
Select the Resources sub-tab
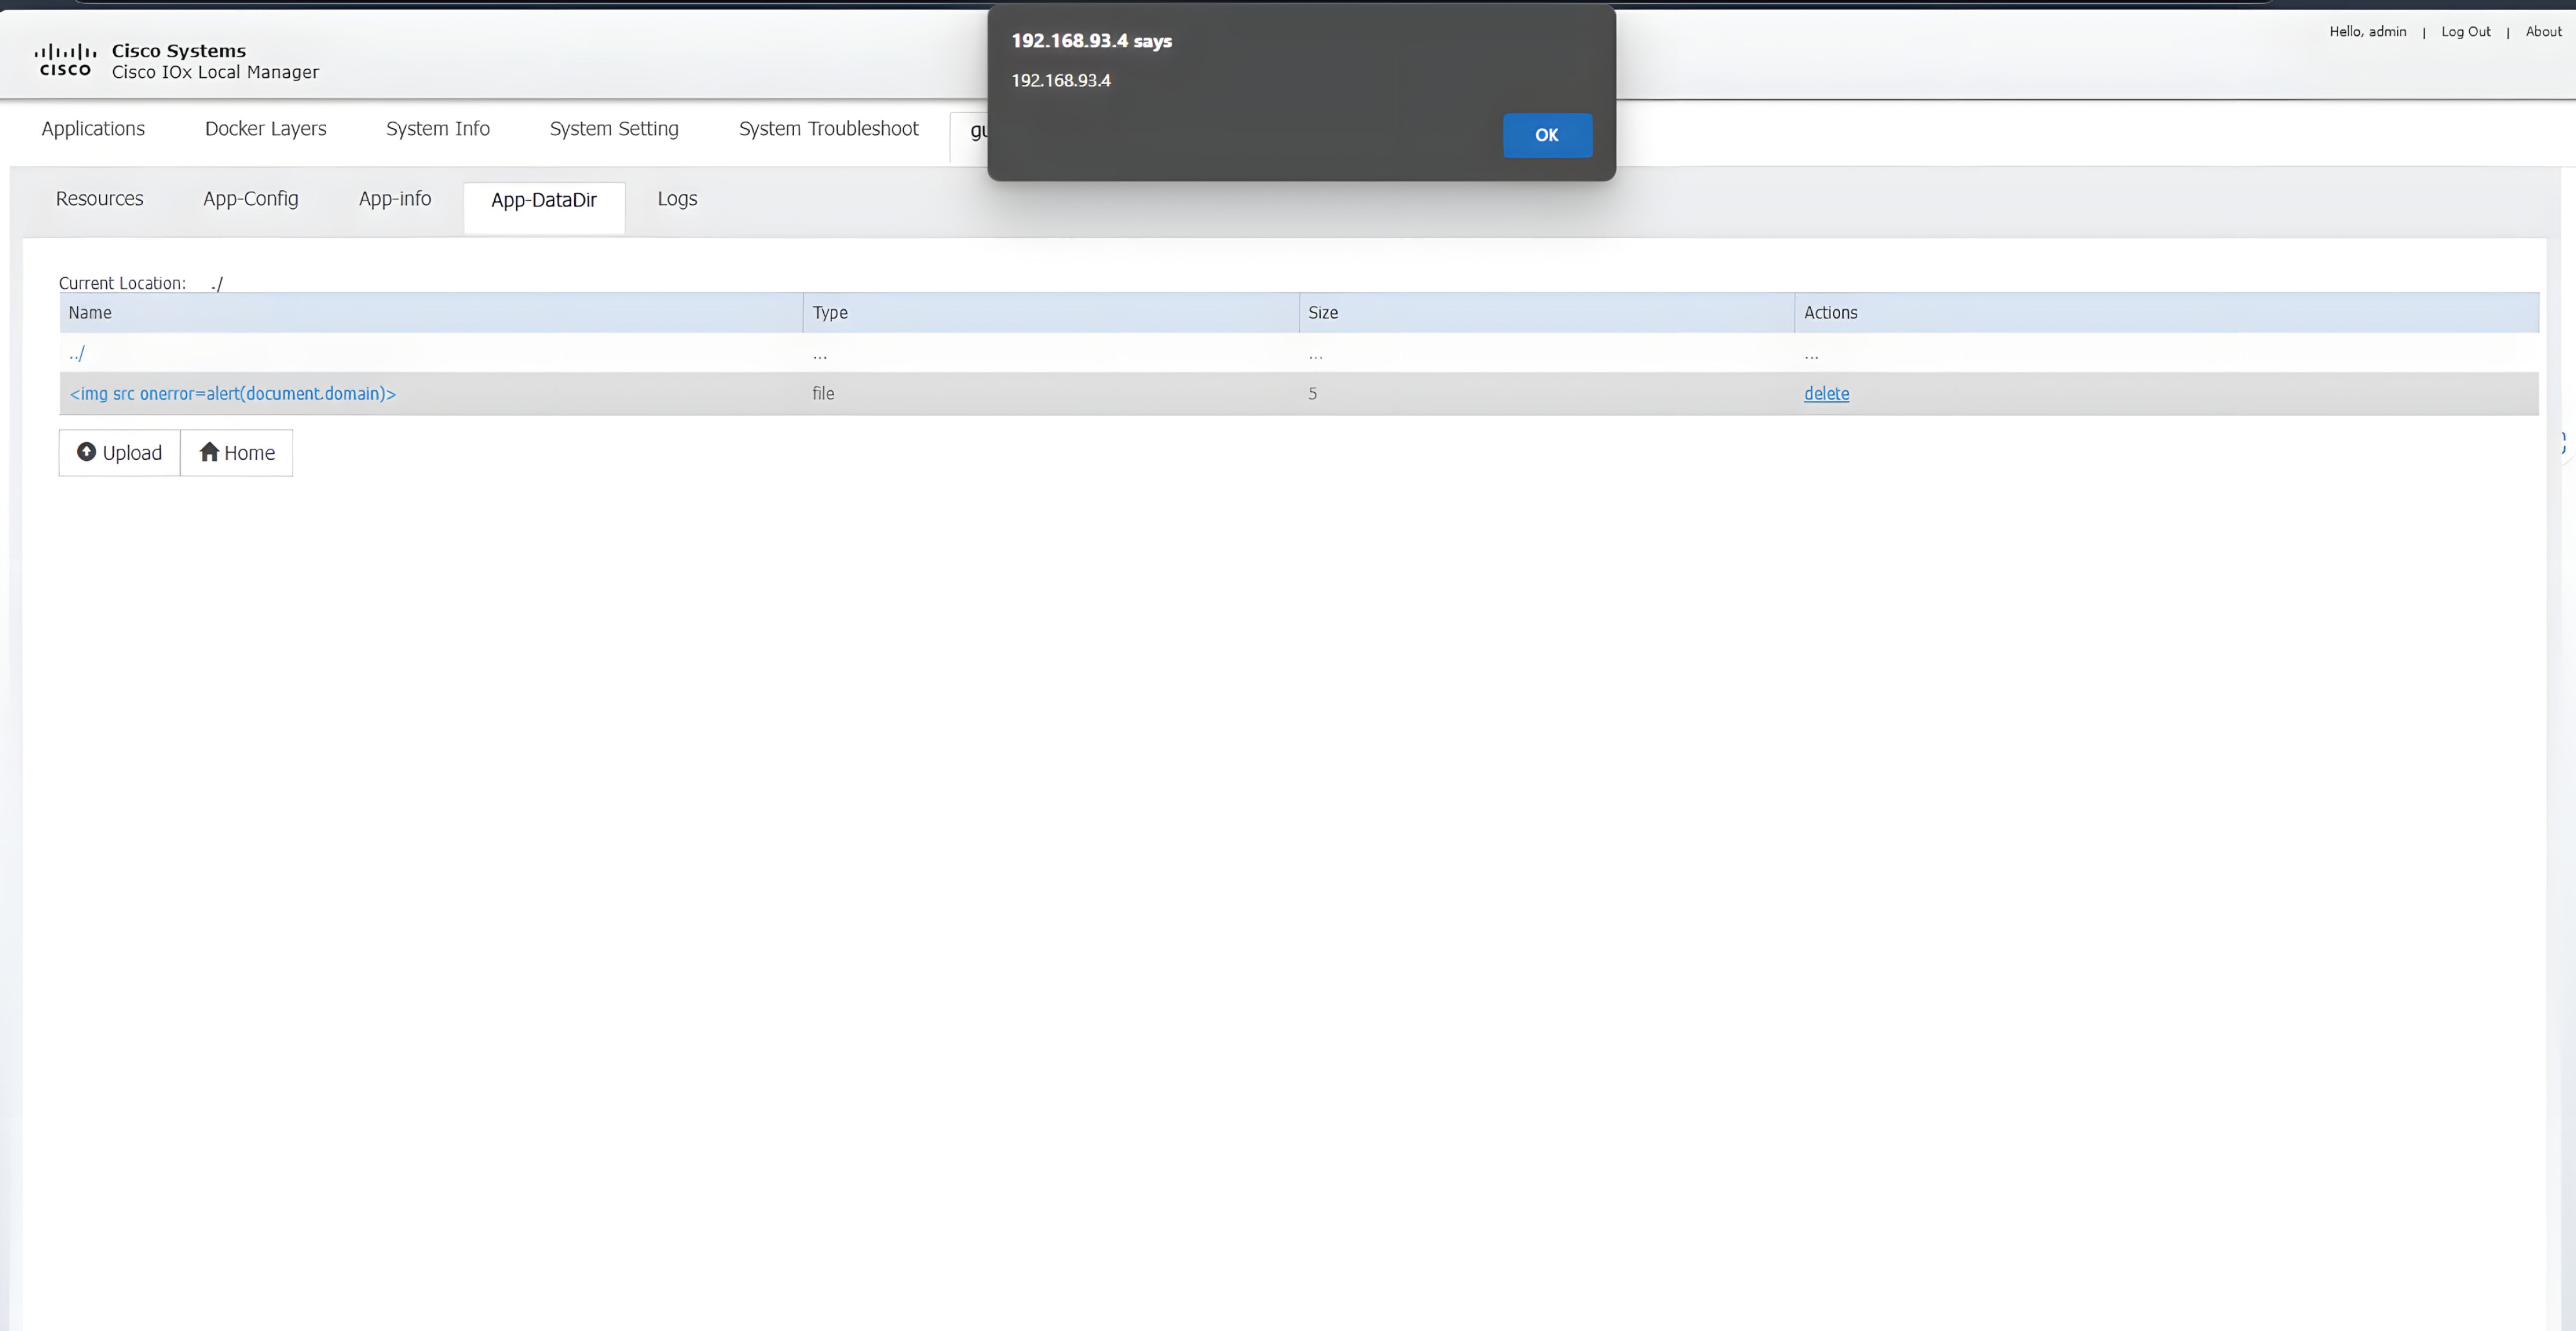99,199
